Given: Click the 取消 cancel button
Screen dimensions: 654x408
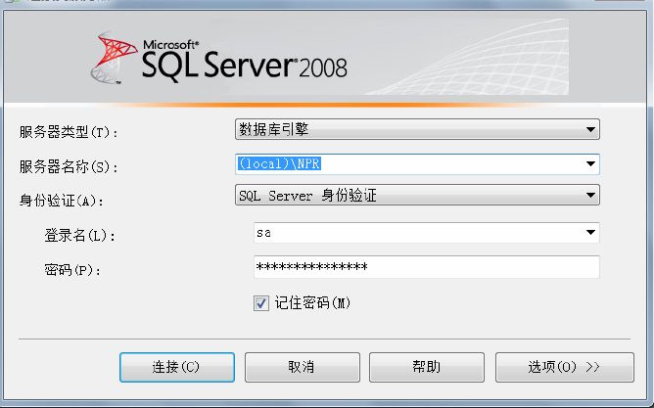Looking at the screenshot, I should tap(302, 367).
